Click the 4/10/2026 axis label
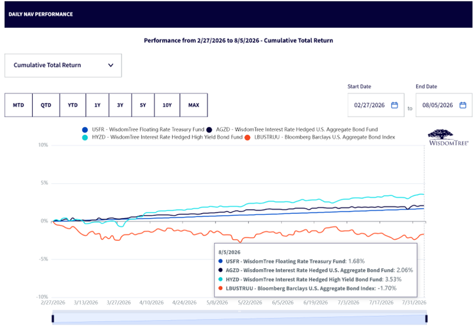The height and width of the screenshot is (326, 476). click(151, 303)
